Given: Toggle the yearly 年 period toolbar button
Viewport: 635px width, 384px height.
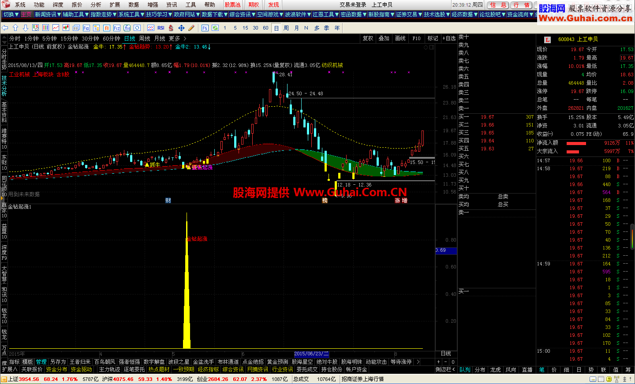Looking at the screenshot, I should click(337, 28).
